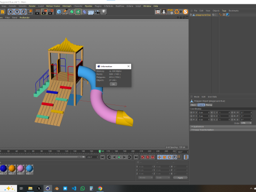Add a Cube primitive object

59,12
